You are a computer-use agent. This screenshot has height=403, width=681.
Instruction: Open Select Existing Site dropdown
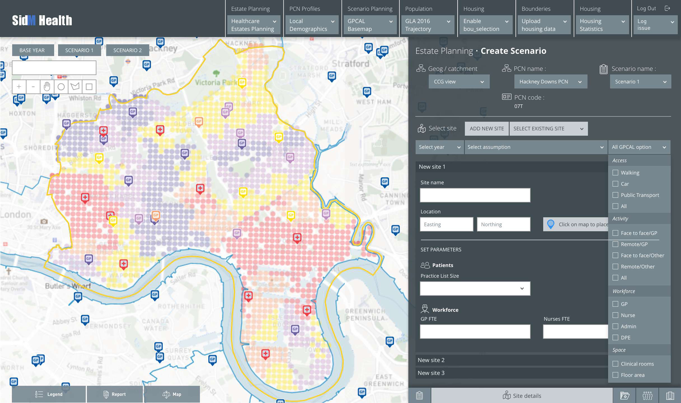coord(548,129)
